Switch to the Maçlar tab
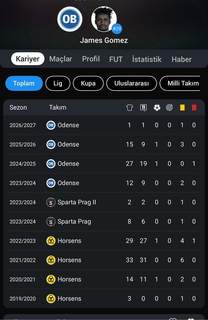208x320 pixels. [61, 59]
